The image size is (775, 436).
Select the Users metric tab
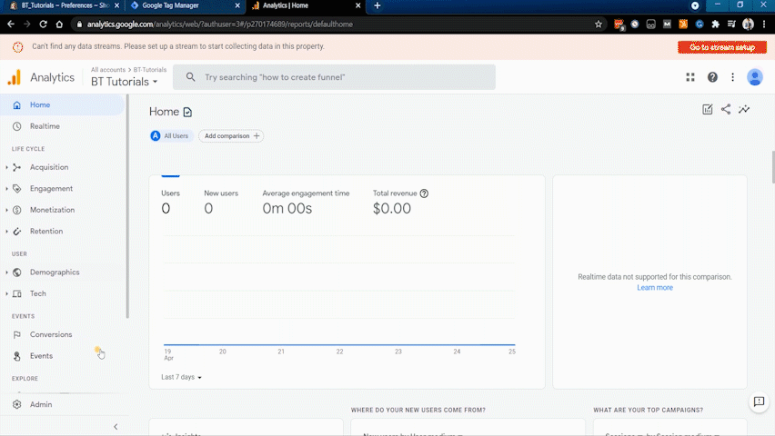(x=170, y=202)
